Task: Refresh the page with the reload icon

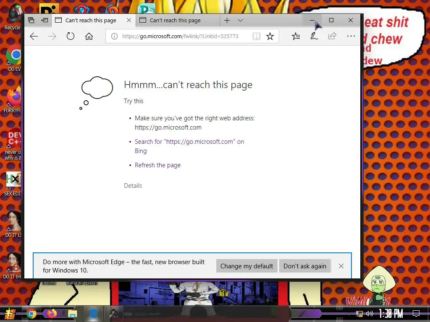Action: coord(71,36)
